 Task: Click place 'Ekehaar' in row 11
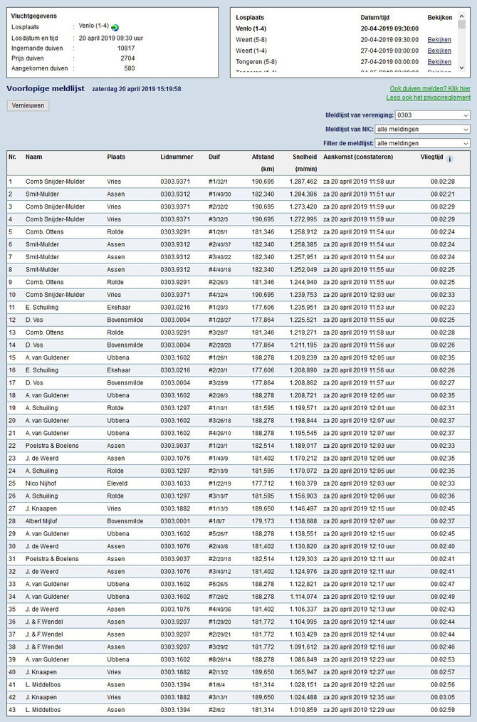[x=119, y=308]
